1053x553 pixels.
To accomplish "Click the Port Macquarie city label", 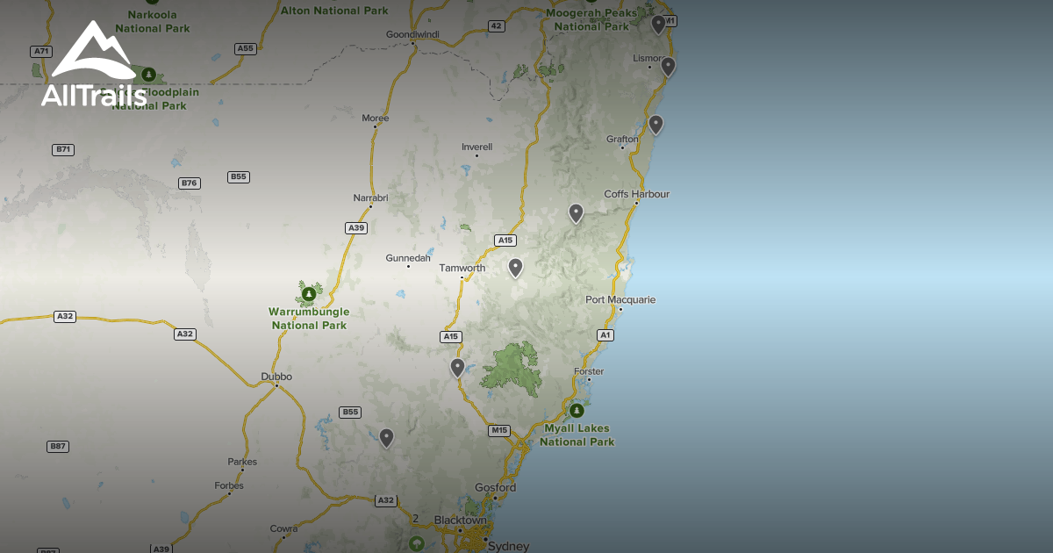I will (620, 300).
